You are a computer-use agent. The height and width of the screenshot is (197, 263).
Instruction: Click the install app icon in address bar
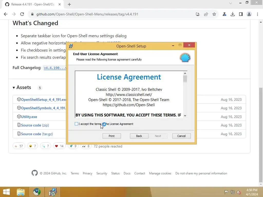click(x=198, y=14)
